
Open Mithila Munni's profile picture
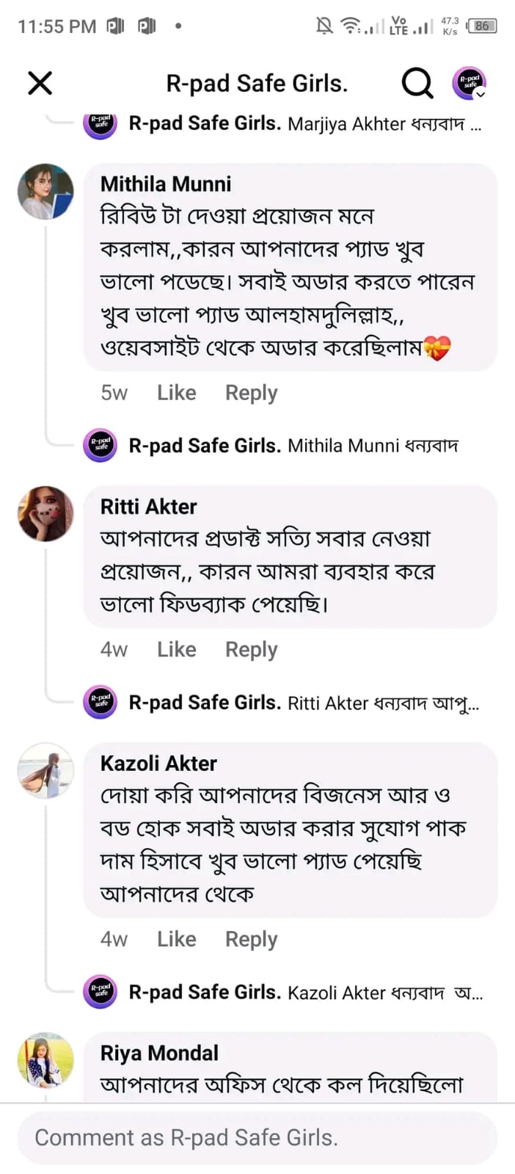[x=45, y=192]
